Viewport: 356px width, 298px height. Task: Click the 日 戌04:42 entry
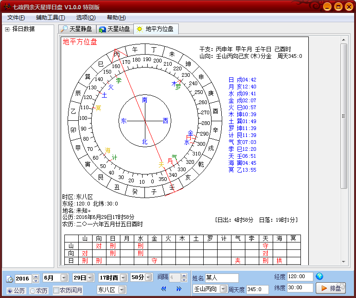click(242, 80)
